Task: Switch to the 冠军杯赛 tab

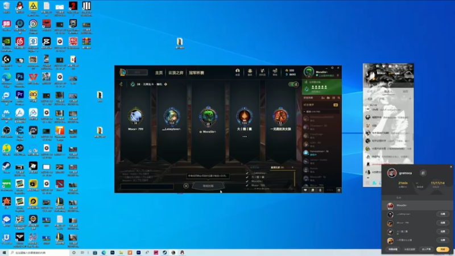Action: (x=196, y=73)
